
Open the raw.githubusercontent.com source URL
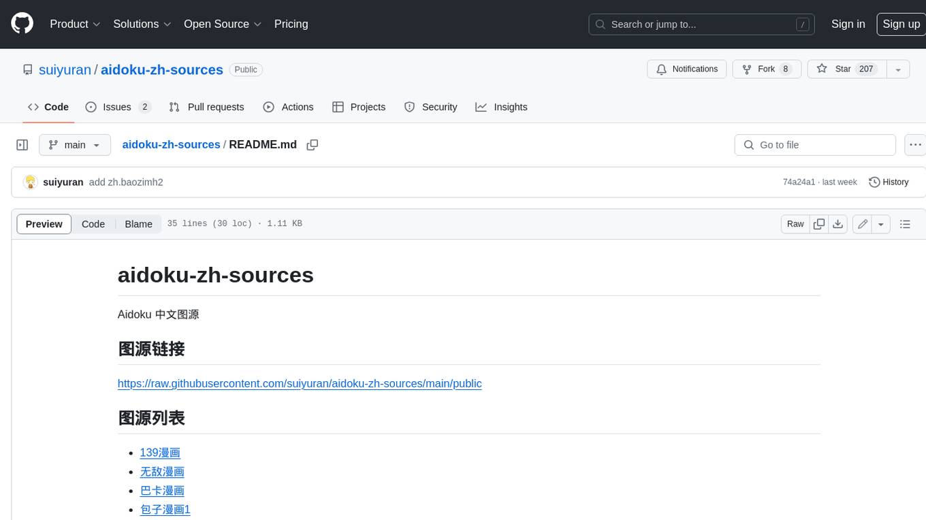300,383
